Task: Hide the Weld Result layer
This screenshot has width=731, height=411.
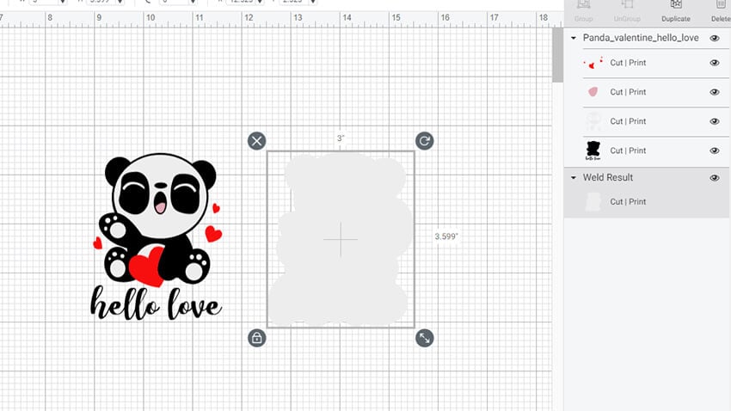Action: click(714, 177)
